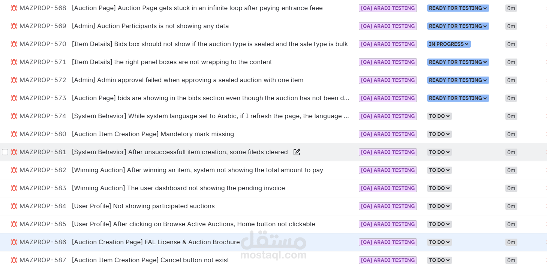Click [QA] ARADI TESTING label on MAZPROP-568
547x266 pixels.
pos(388,8)
